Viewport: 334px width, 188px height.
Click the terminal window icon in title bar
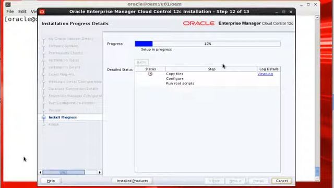8,4
